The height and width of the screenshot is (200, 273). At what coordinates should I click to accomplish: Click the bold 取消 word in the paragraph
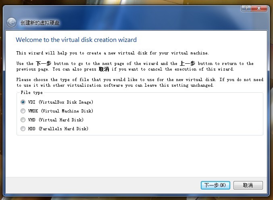104,69
